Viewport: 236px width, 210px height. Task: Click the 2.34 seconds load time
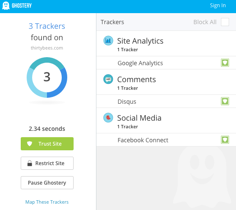click(x=47, y=129)
